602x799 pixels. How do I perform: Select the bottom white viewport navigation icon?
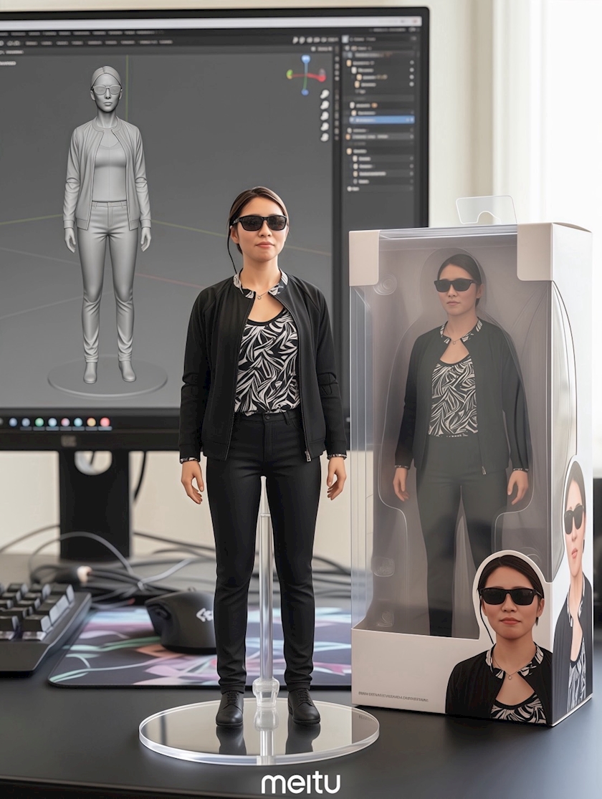point(325,136)
